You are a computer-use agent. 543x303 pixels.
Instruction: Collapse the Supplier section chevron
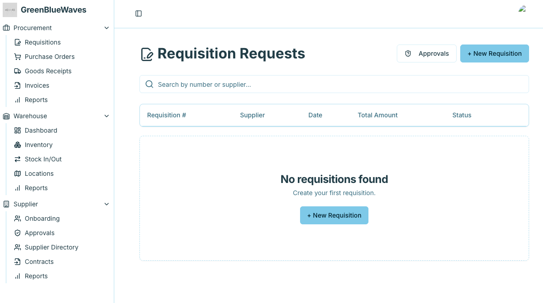point(107,204)
